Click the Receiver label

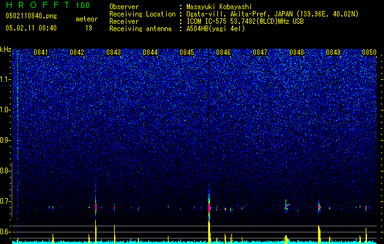[124, 21]
